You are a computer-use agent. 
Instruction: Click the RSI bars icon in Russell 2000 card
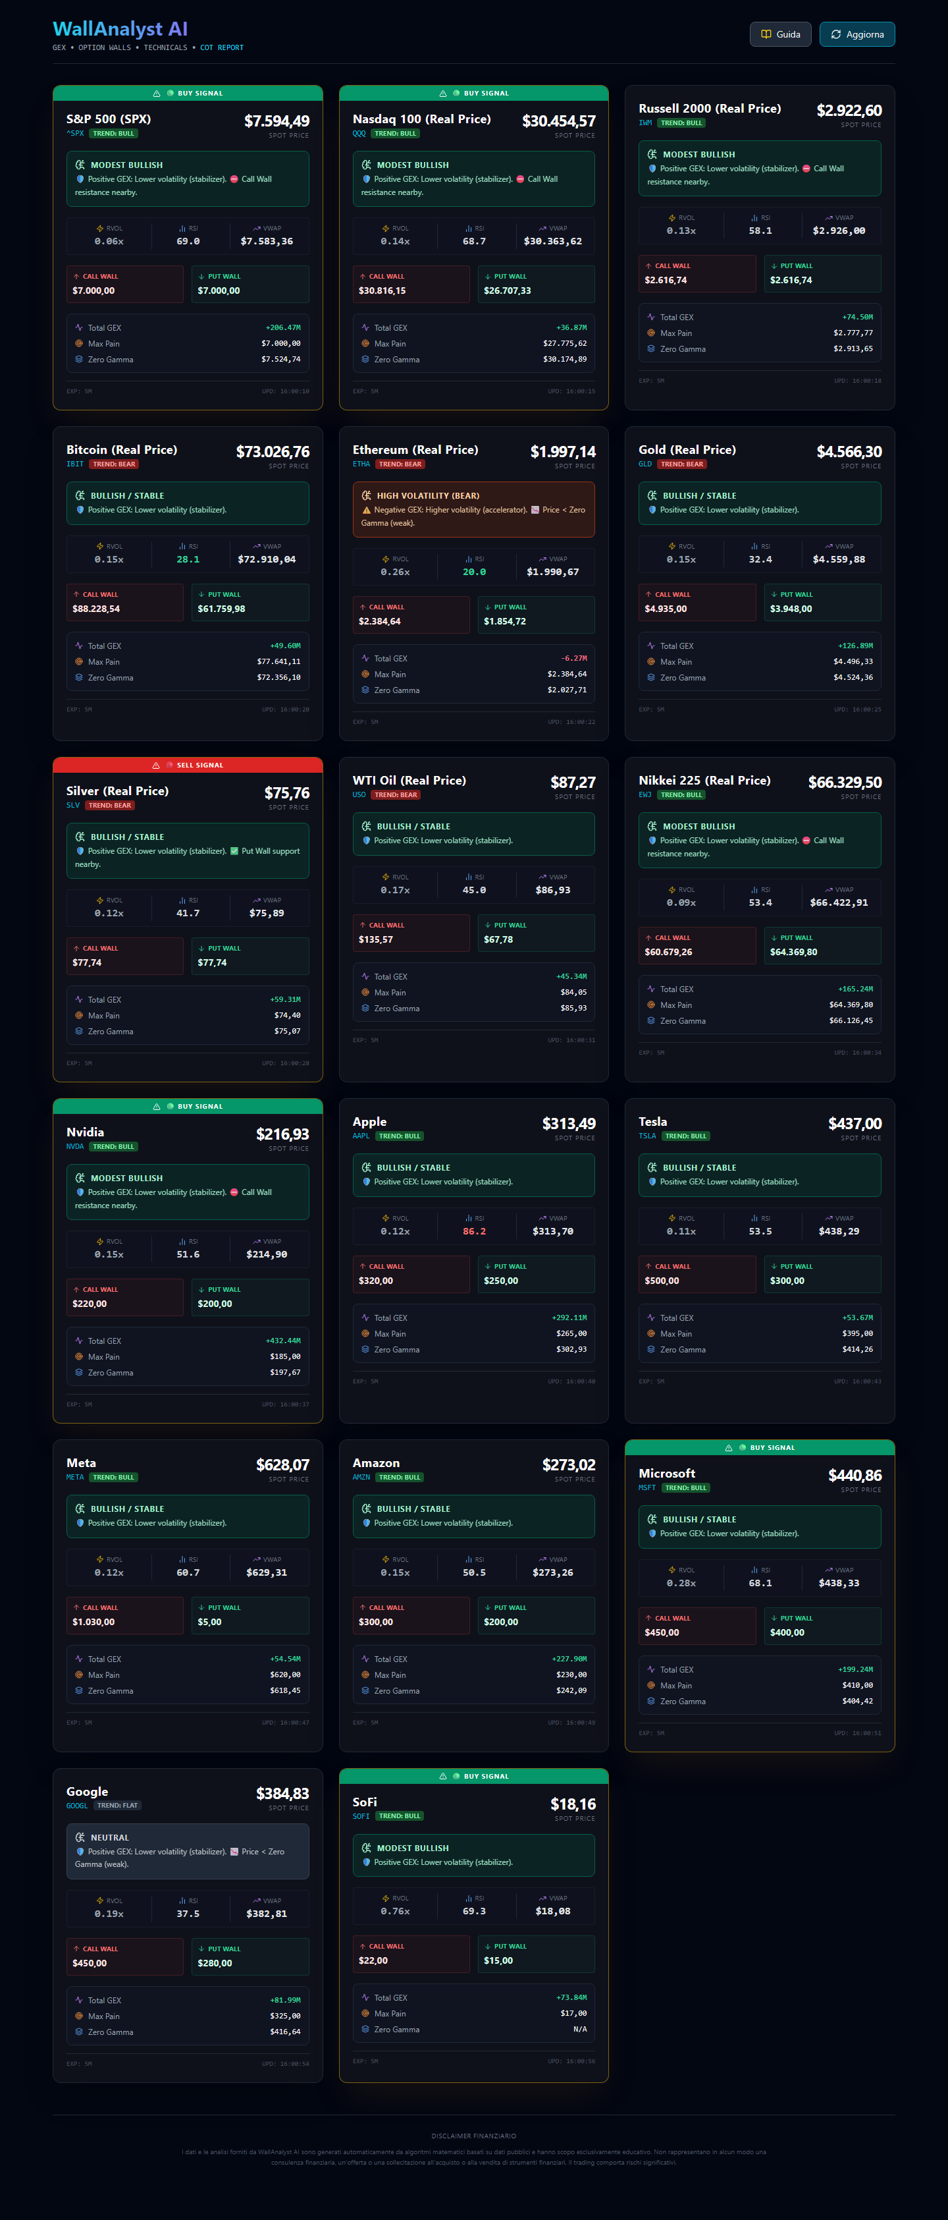pyautogui.click(x=754, y=218)
